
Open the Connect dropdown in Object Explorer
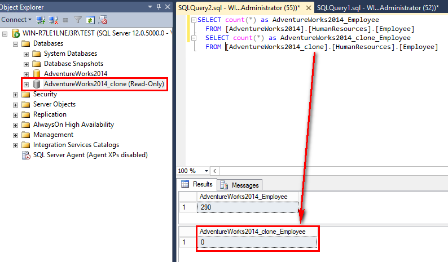16,20
